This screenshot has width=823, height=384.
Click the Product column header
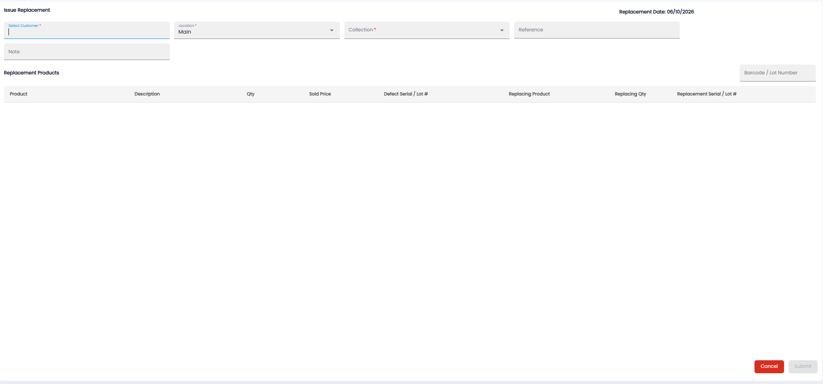(x=19, y=94)
